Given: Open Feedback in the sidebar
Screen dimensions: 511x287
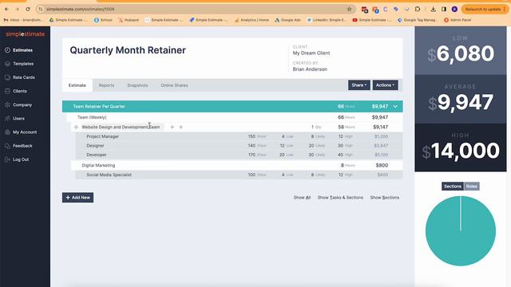Looking at the screenshot, I should pos(18,146).
